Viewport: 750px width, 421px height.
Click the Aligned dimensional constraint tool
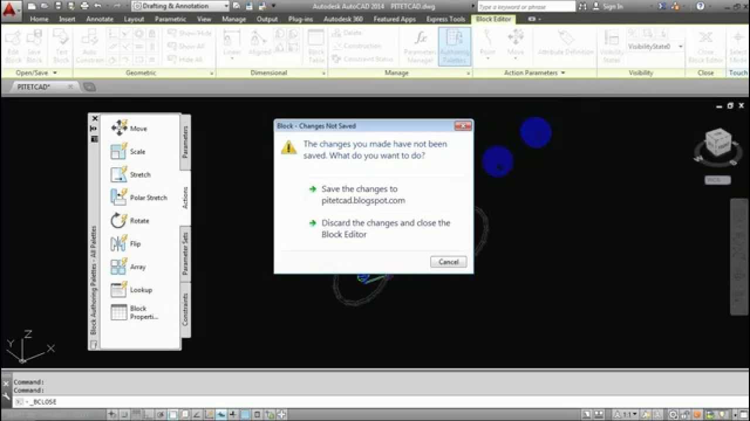click(260, 43)
